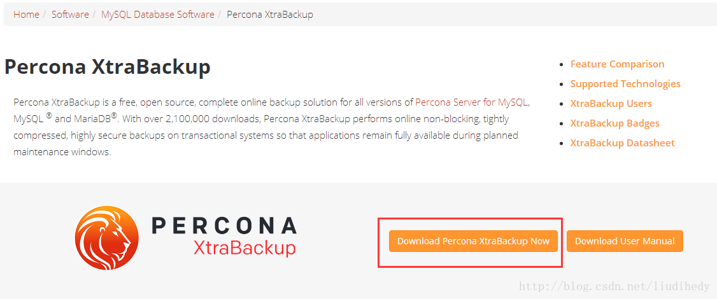Open the XtraBackup Datasheet link
This screenshot has height=299, width=717.
tap(622, 143)
